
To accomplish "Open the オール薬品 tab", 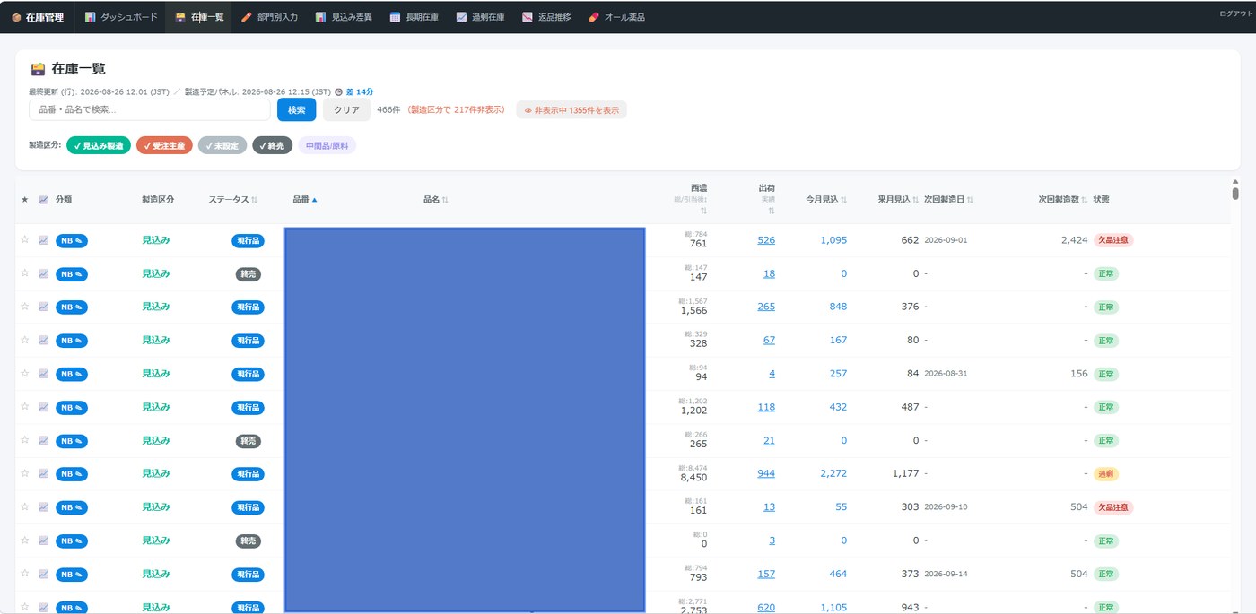I will [616, 17].
